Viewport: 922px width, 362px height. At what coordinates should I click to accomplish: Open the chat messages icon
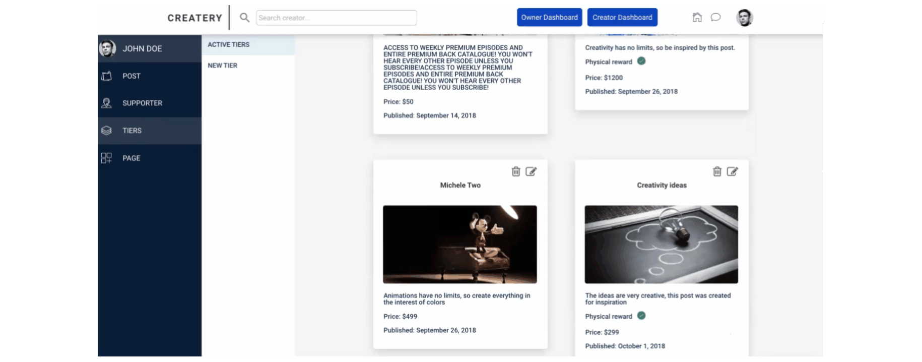click(715, 18)
